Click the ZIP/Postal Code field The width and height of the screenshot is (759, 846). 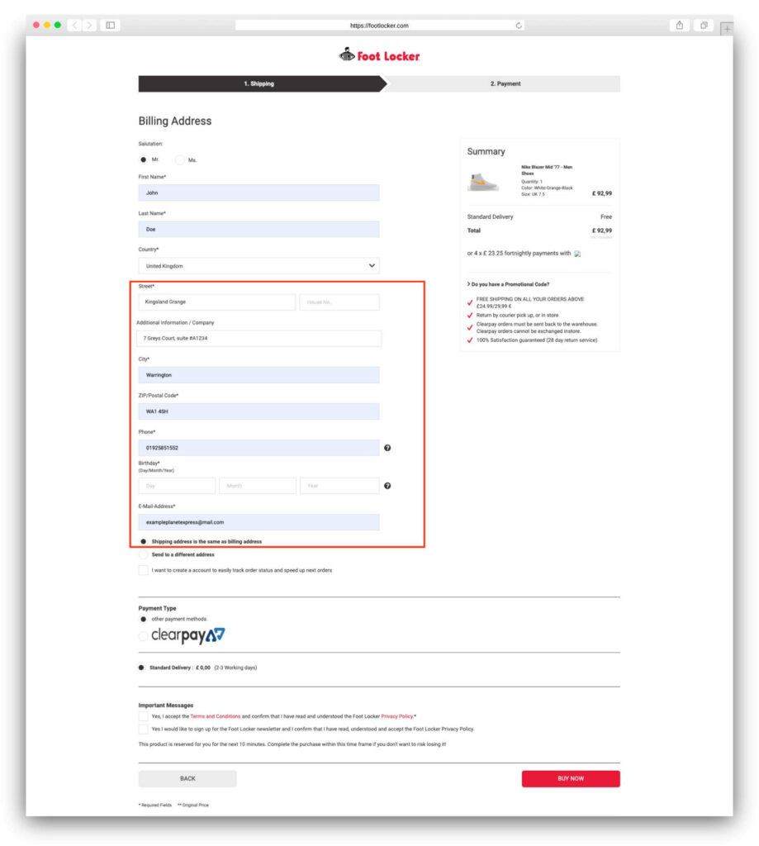(259, 411)
